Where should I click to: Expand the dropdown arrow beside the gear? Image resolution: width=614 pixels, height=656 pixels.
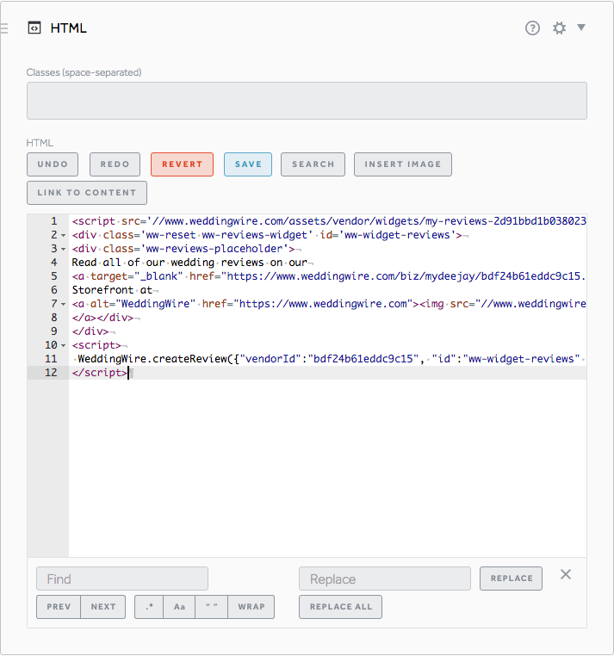point(581,28)
